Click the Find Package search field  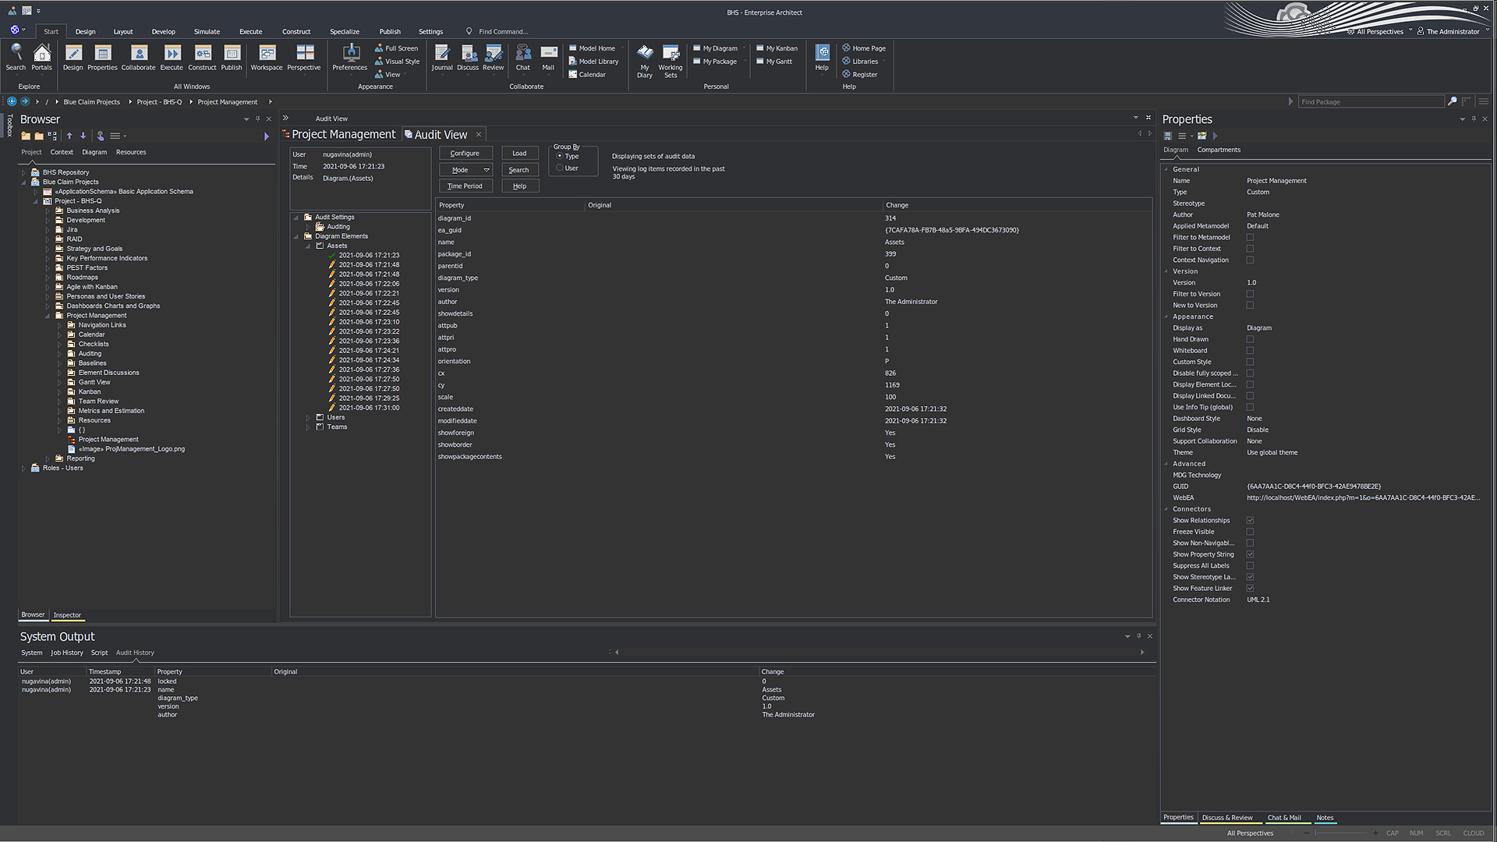1370,102
